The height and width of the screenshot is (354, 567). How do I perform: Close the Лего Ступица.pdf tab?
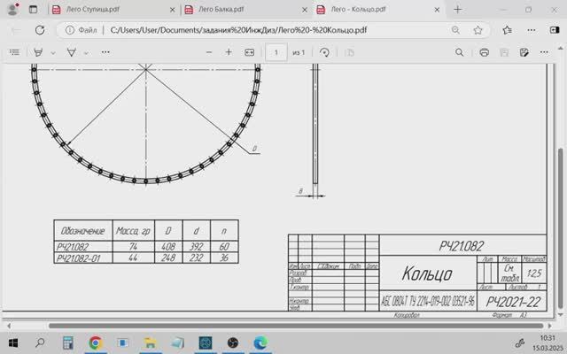[172, 10]
